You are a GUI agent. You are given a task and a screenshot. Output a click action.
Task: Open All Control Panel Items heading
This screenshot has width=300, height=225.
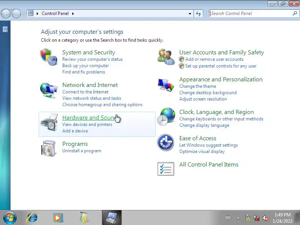point(209,165)
